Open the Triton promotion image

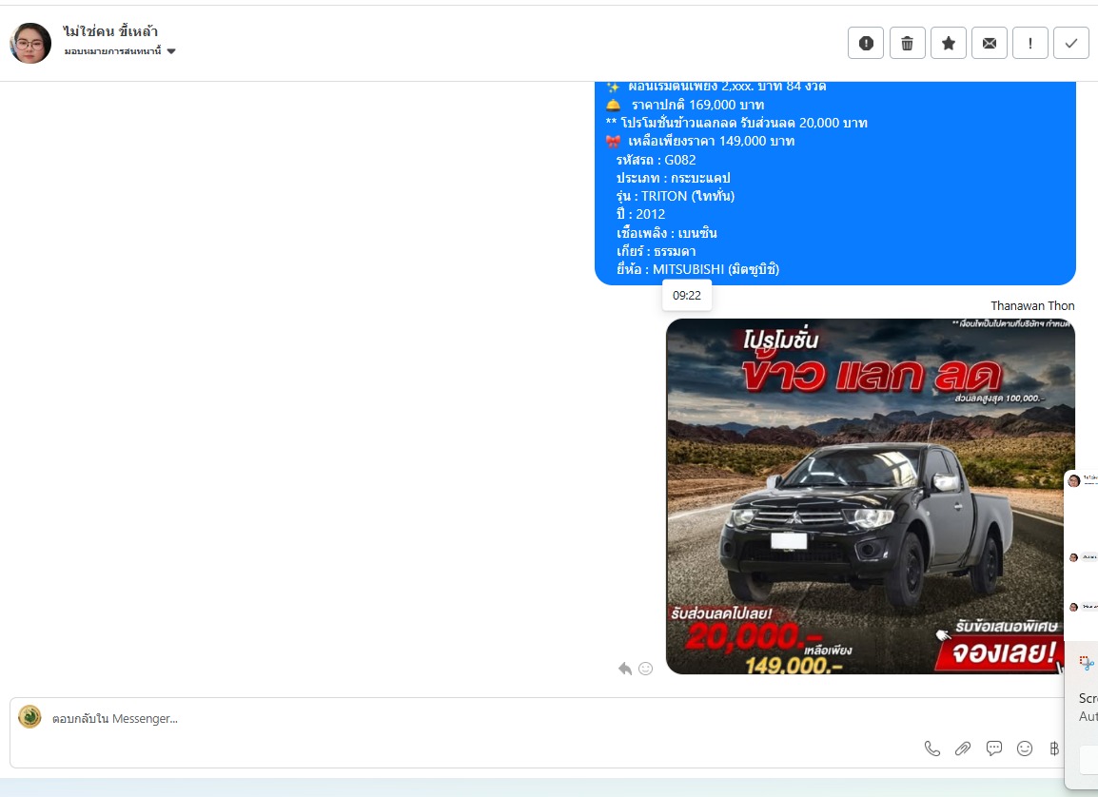pyautogui.click(x=871, y=496)
